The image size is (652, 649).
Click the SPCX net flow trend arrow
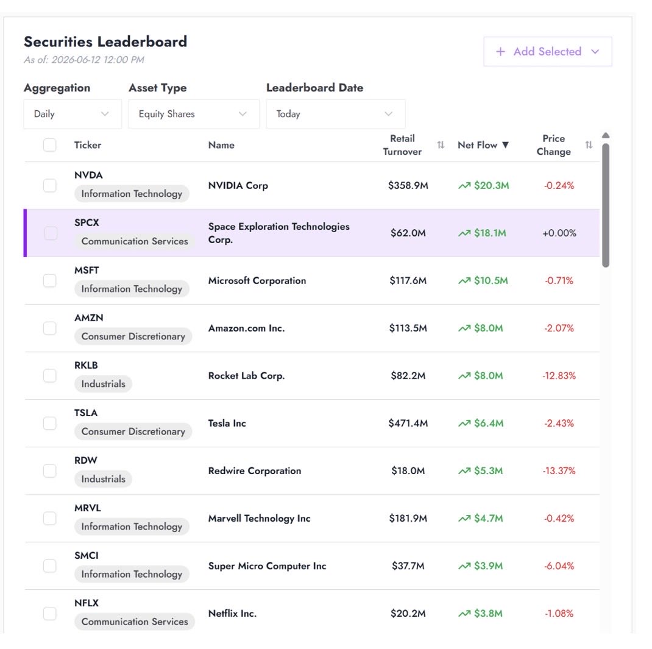[464, 233]
